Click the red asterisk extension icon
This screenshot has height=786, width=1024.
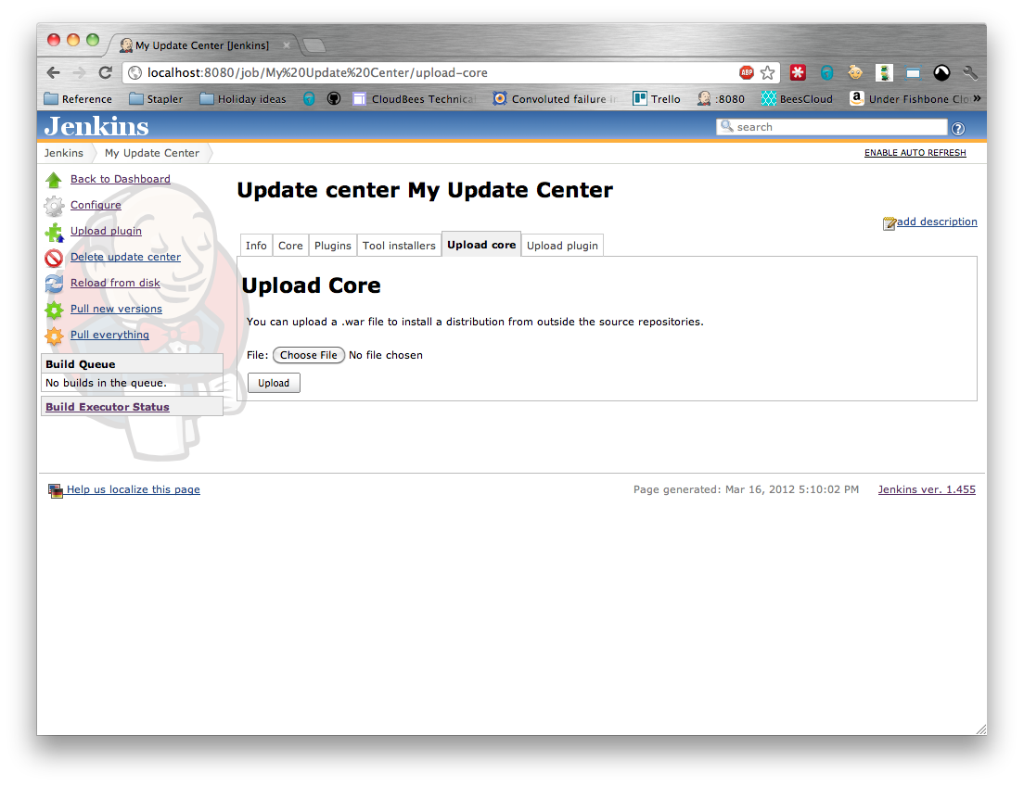[798, 72]
